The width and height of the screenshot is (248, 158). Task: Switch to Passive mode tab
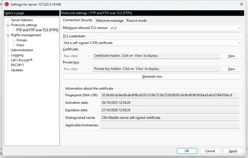pyautogui.click(x=136, y=21)
